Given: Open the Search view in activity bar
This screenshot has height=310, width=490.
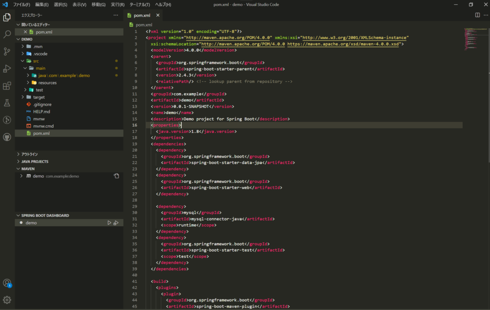Looking at the screenshot, I should click(7, 34).
